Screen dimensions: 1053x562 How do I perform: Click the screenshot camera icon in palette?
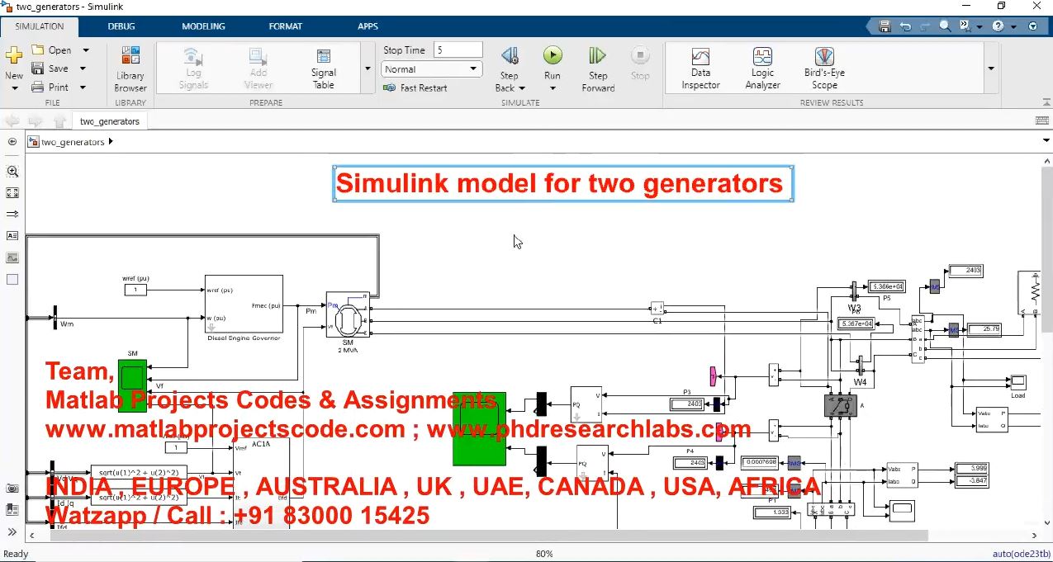(x=12, y=489)
